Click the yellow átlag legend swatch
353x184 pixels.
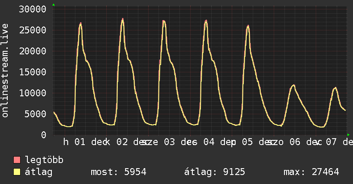pyautogui.click(x=17, y=172)
